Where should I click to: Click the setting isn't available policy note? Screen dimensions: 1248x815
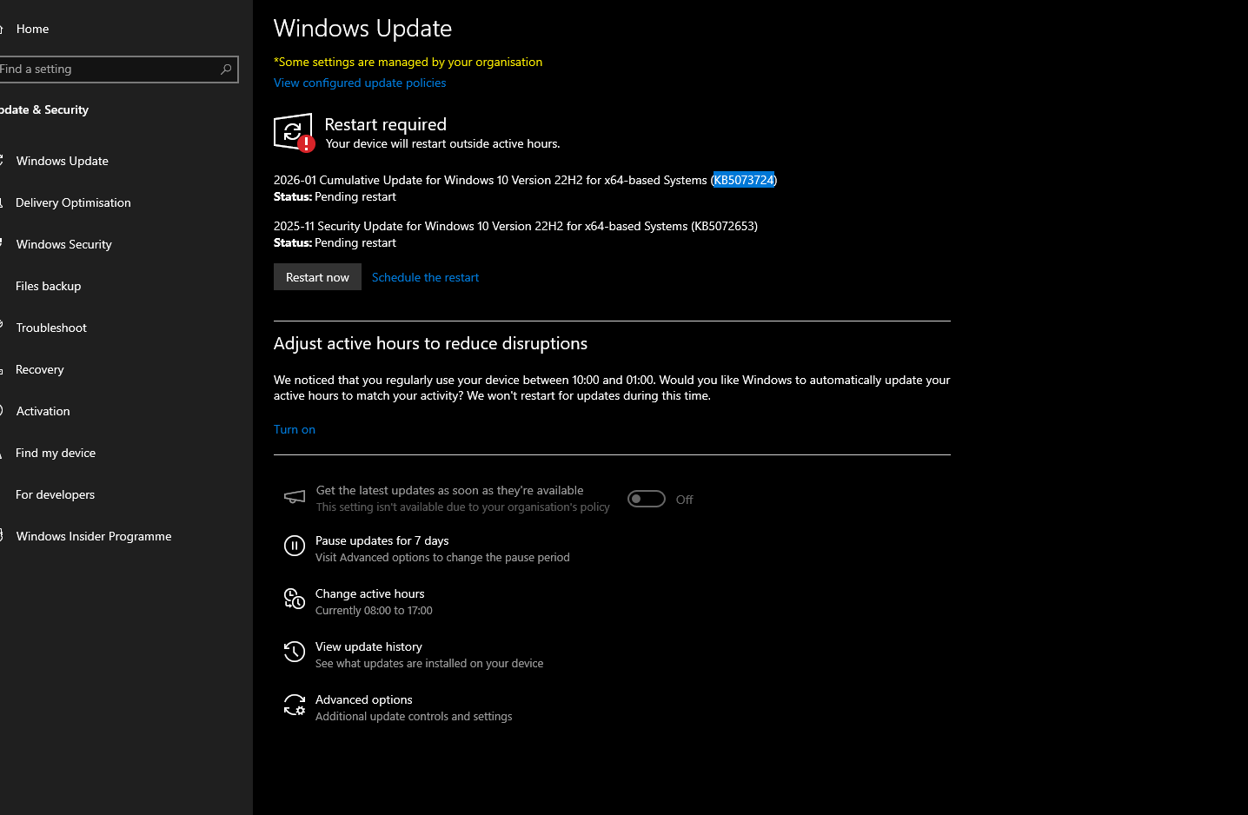463,507
